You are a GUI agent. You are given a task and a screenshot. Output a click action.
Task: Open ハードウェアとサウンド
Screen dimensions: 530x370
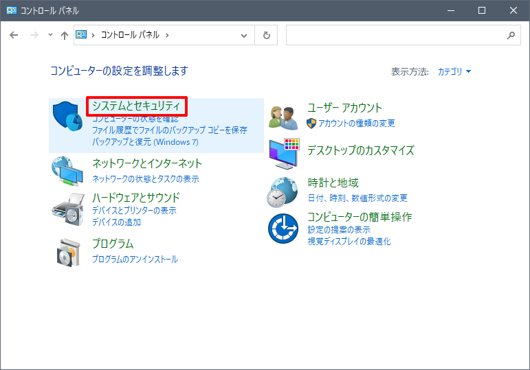136,198
